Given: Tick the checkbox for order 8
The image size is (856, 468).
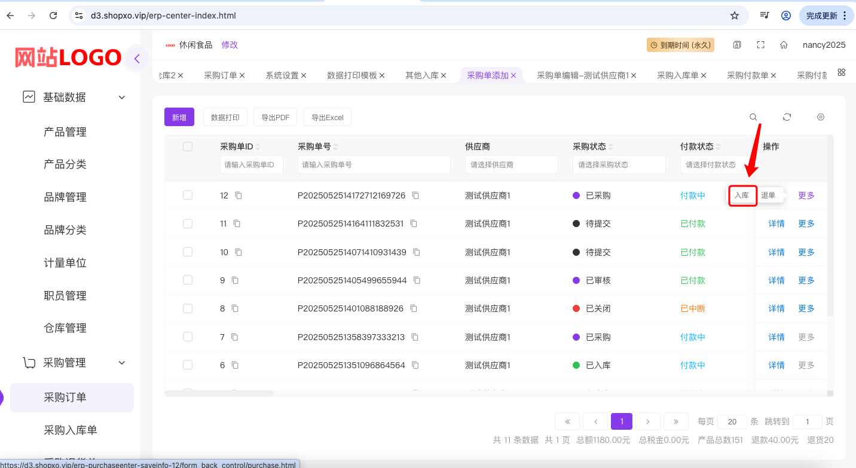Looking at the screenshot, I should (x=188, y=308).
